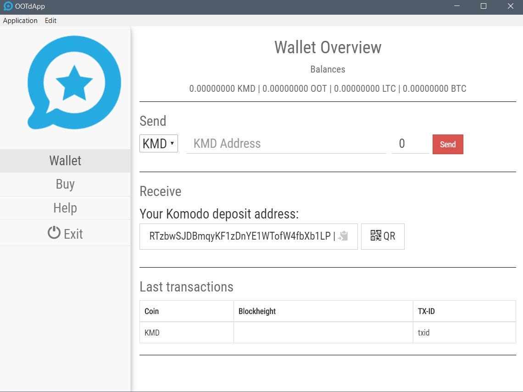Switch to the Buy section

65,184
